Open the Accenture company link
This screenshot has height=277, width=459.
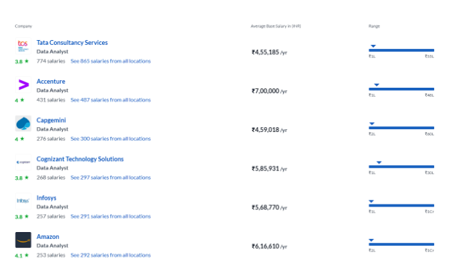pyautogui.click(x=50, y=82)
